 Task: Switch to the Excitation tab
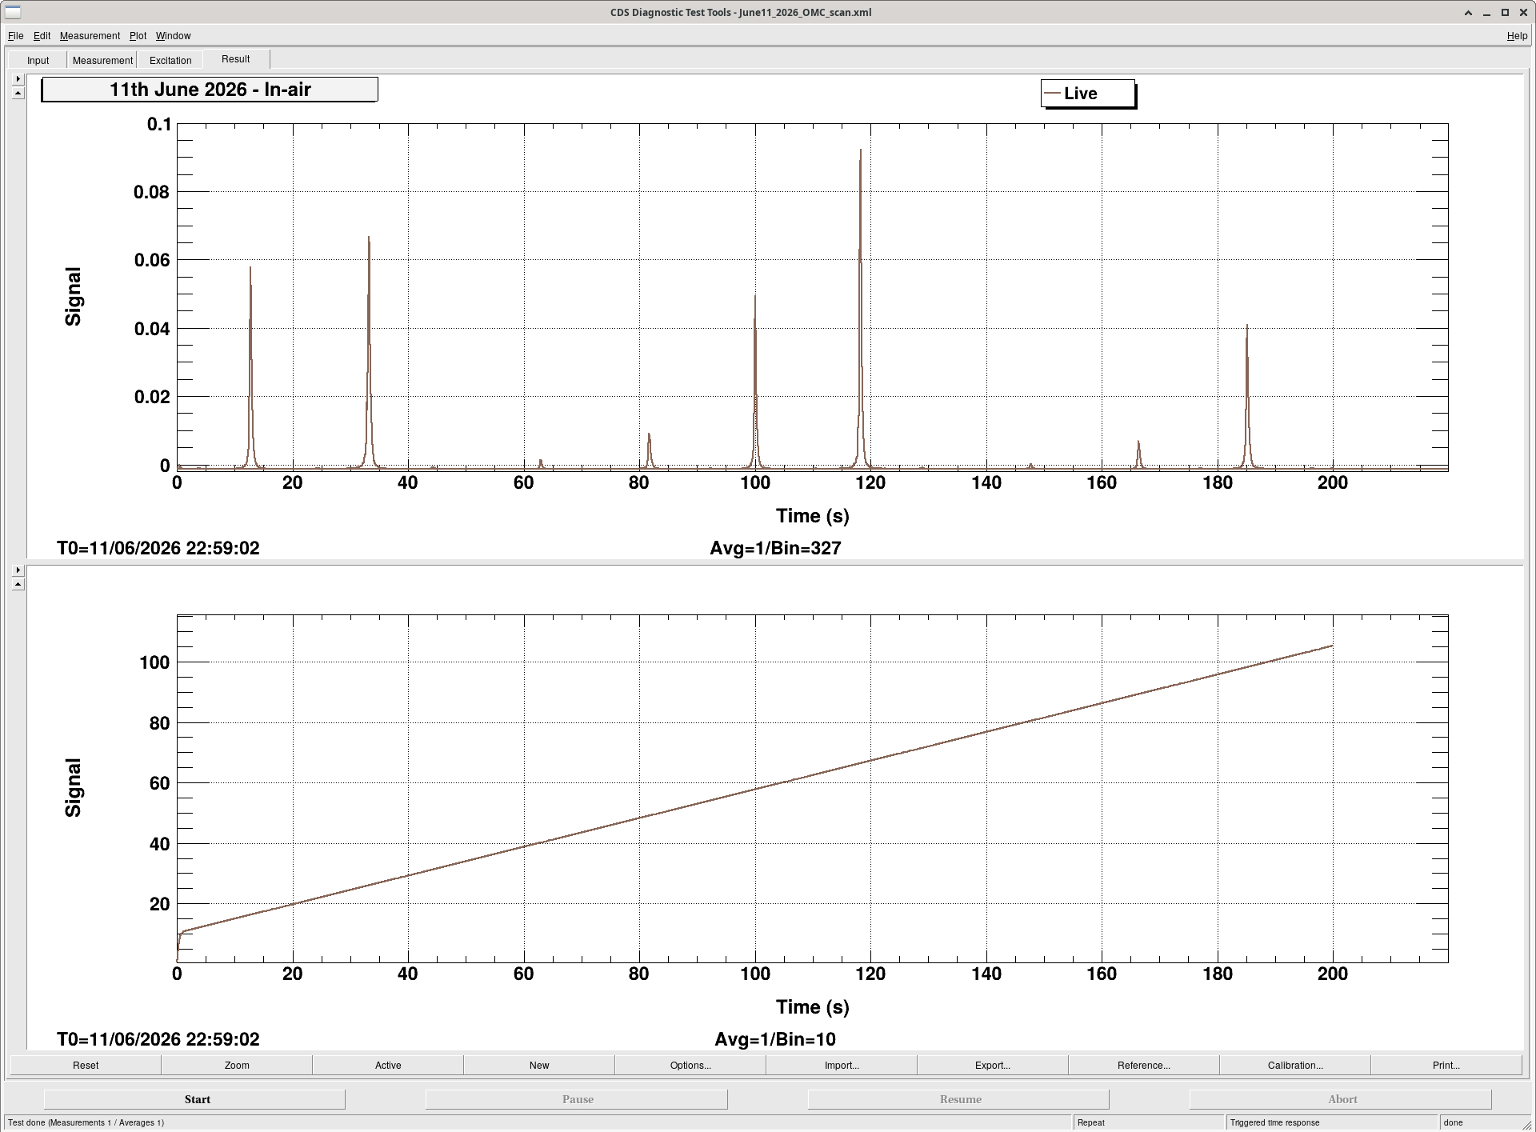point(170,60)
